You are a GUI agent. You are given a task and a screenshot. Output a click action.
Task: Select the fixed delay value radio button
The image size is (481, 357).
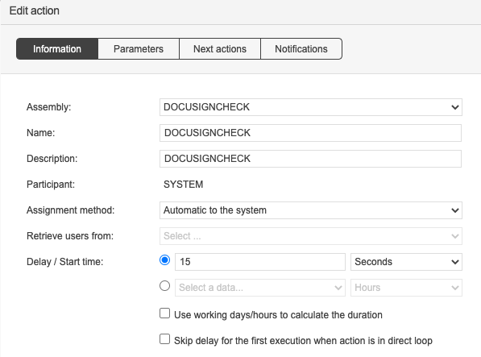point(164,260)
